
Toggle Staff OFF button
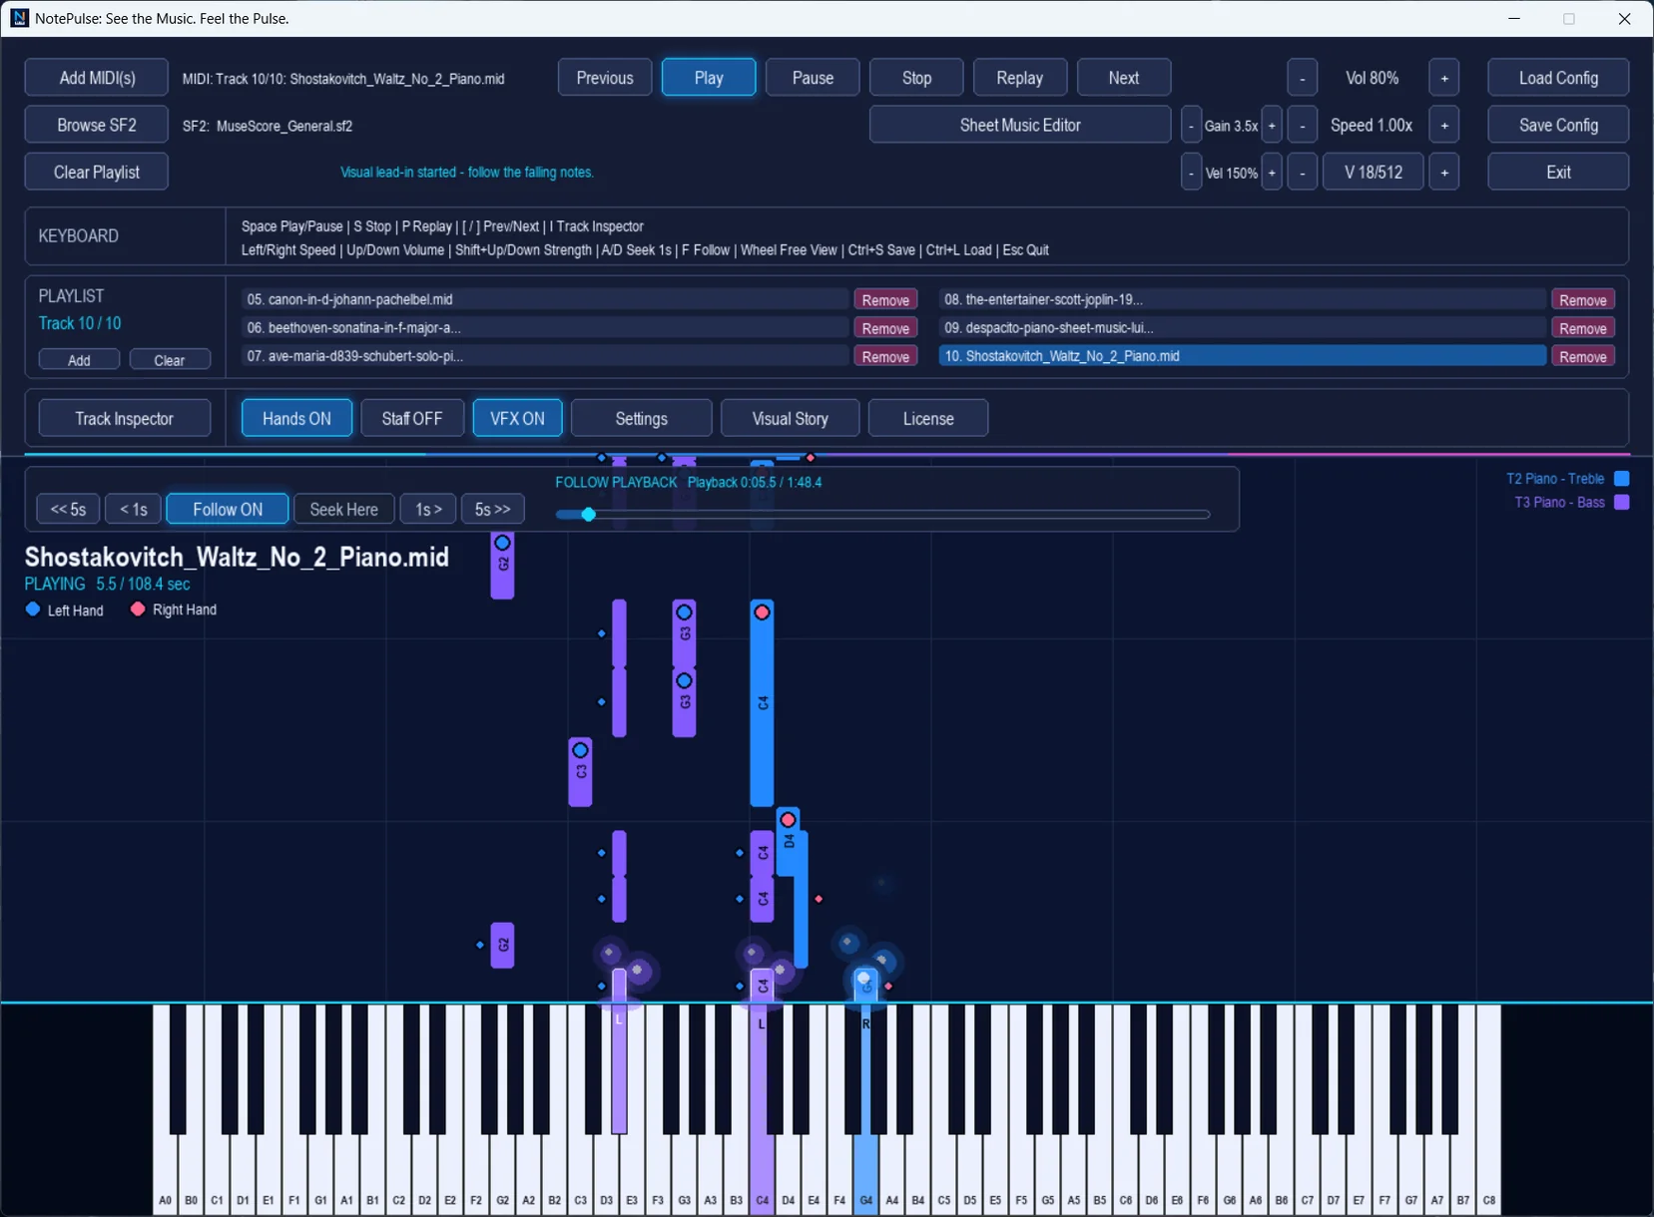click(x=411, y=419)
